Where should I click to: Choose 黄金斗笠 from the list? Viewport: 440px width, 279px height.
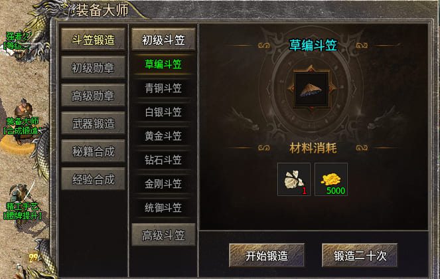point(163,136)
